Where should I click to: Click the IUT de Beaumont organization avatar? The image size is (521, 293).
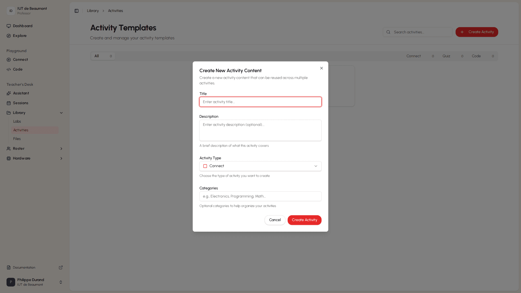(11, 11)
